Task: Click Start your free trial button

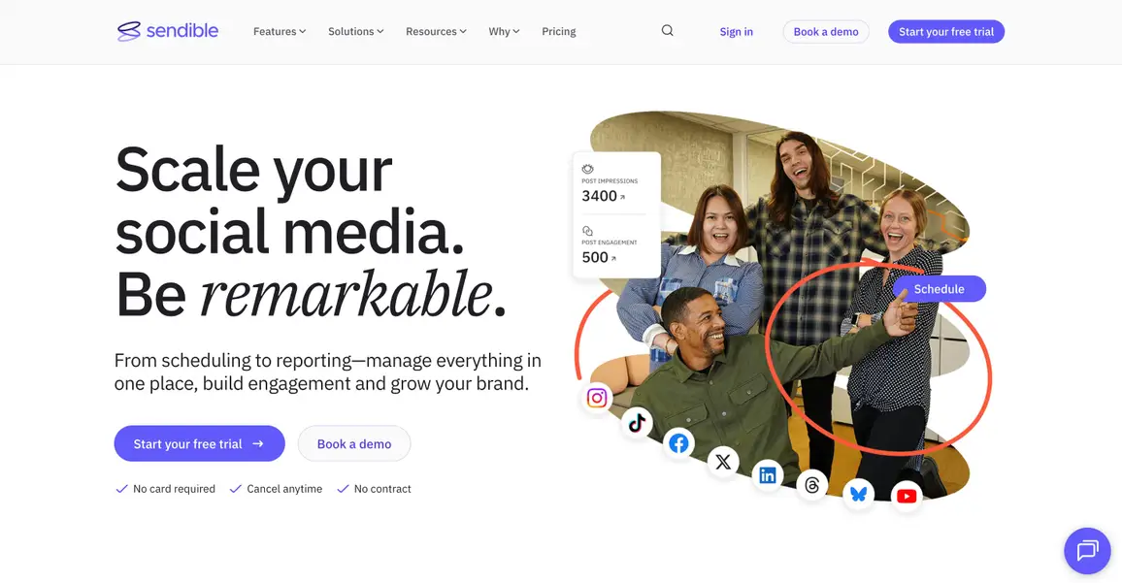Action: [x=199, y=443]
